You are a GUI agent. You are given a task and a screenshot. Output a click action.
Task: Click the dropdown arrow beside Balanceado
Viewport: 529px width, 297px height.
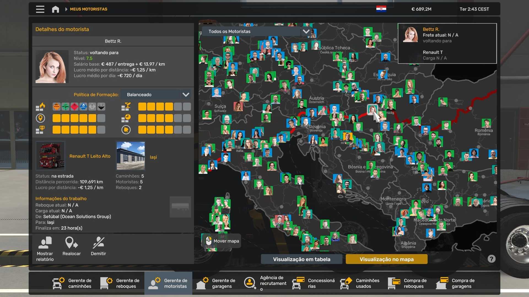pyautogui.click(x=186, y=95)
